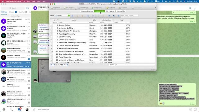Click the name column filter field

click(73, 22)
